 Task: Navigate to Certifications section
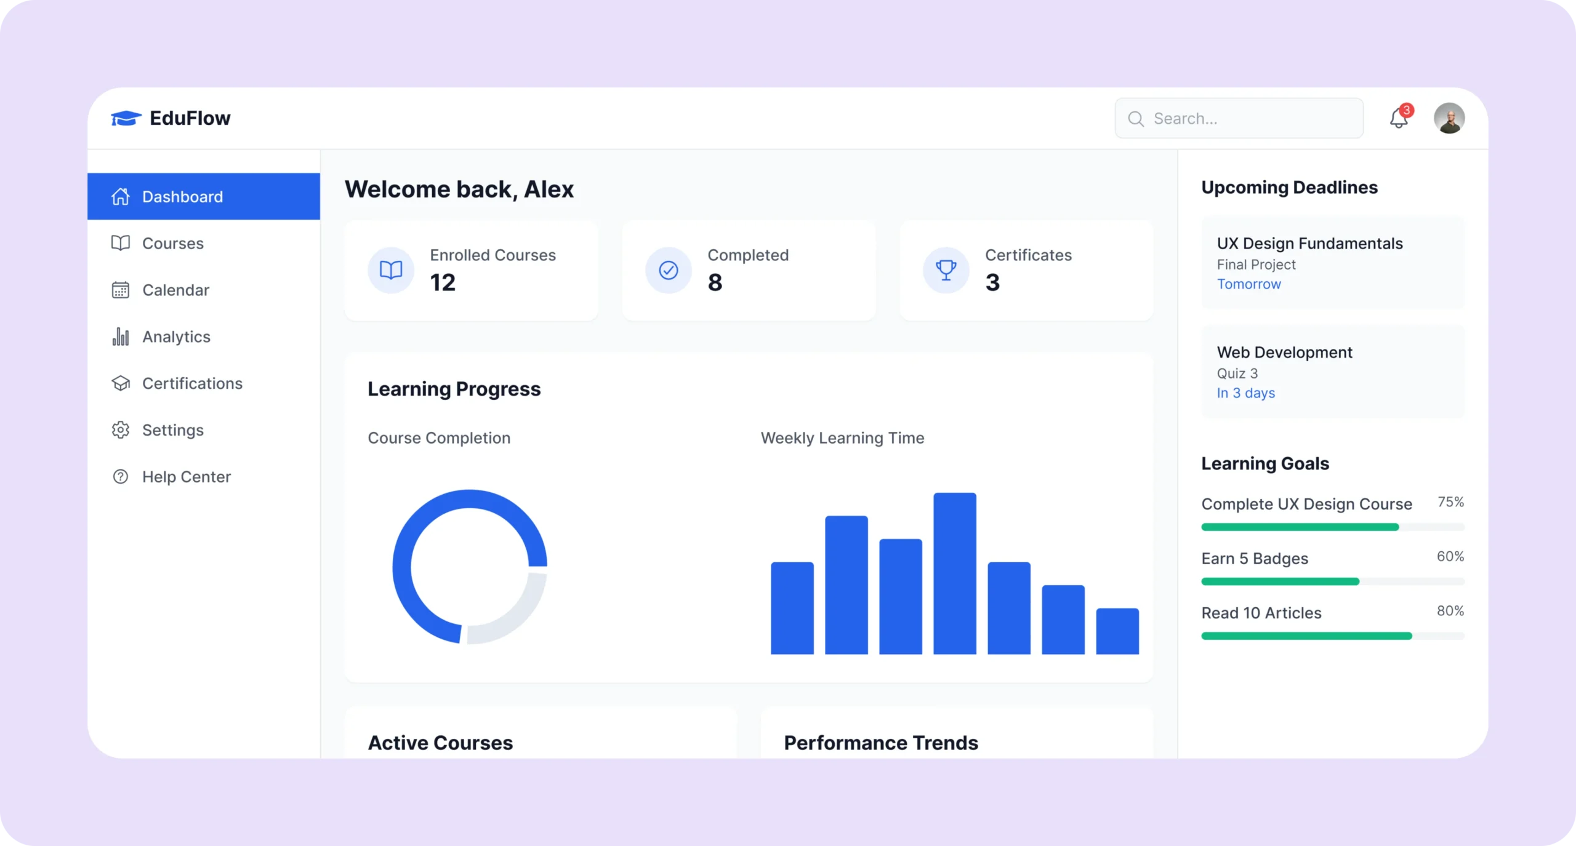[x=192, y=383]
